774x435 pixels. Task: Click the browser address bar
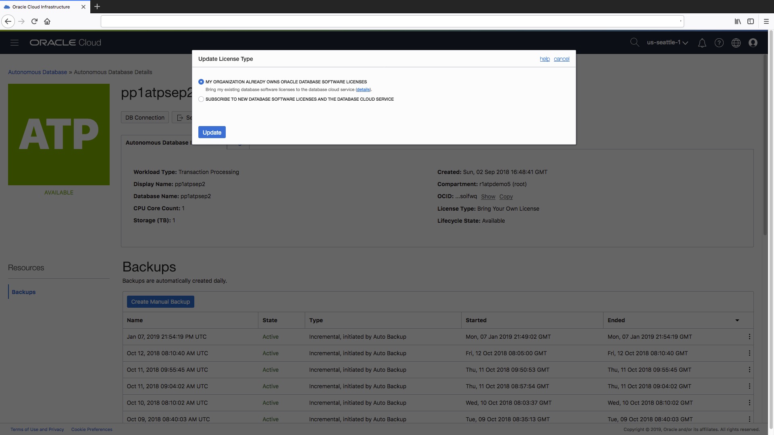click(x=391, y=21)
